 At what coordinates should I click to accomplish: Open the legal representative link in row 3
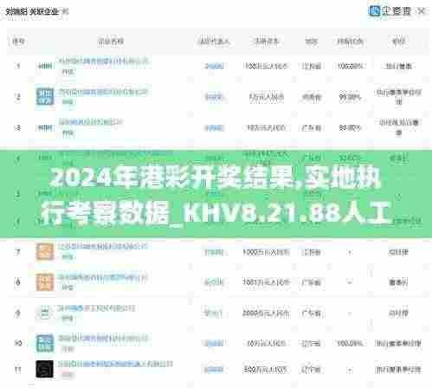(214, 128)
